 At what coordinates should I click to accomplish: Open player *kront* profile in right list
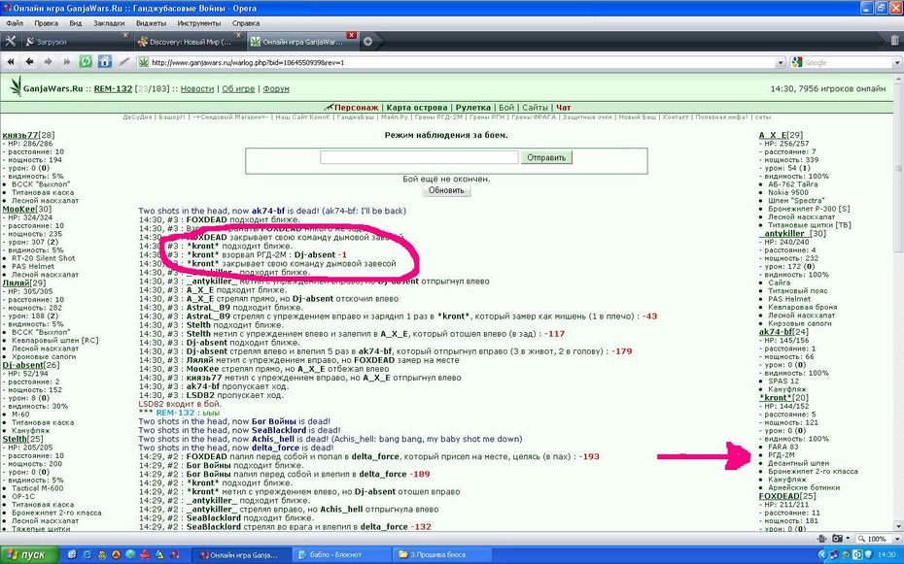pos(776,398)
